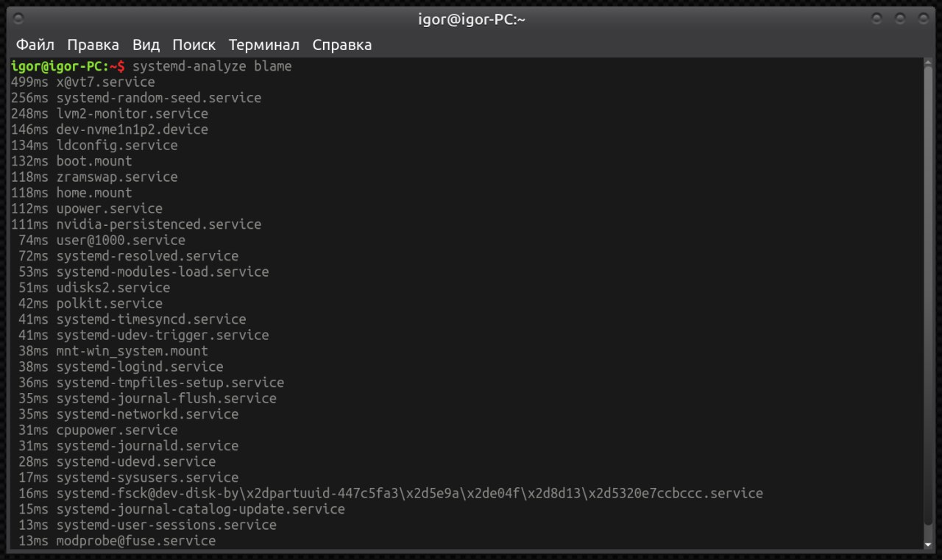Screen dimensions: 942x560
Task: Click the scrollbar down arrow
Action: coord(928,545)
